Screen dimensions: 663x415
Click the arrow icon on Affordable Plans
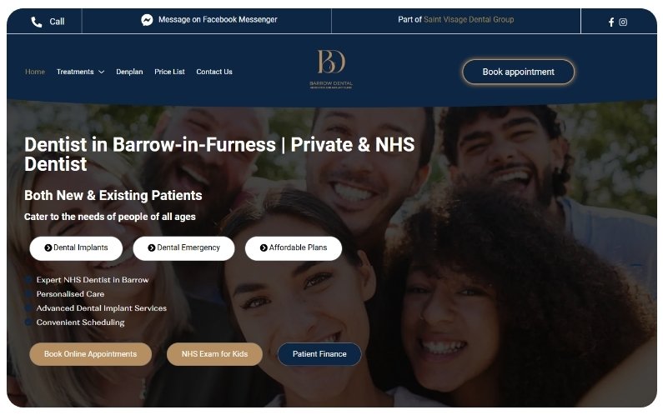[x=264, y=247]
